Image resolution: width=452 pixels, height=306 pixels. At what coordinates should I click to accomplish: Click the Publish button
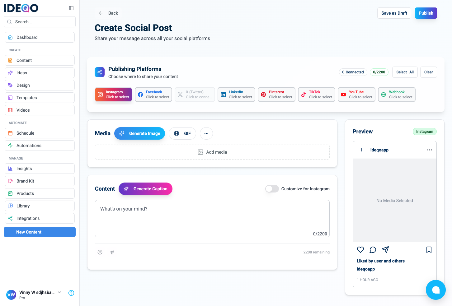point(426,13)
